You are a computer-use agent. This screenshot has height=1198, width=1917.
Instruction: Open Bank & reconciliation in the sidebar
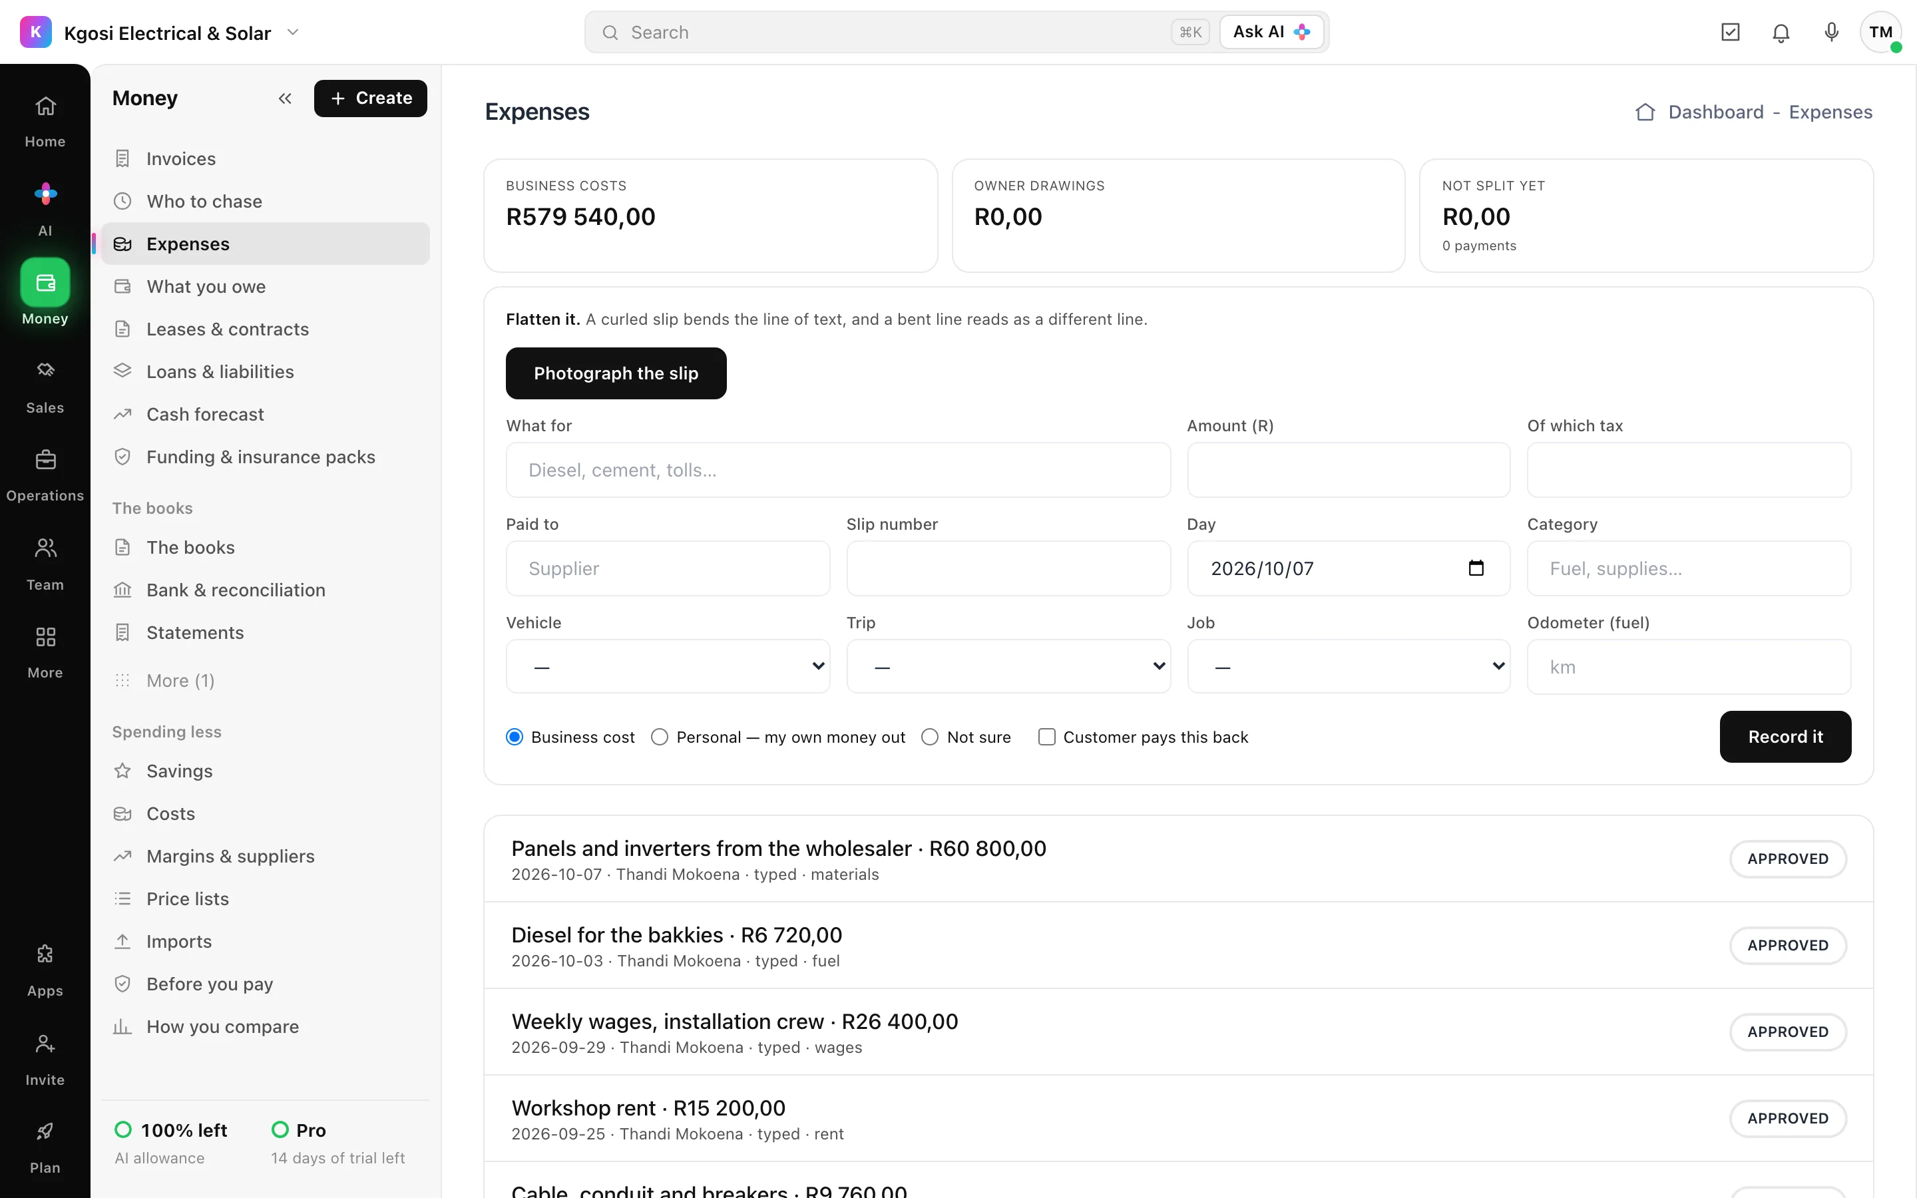point(266,590)
